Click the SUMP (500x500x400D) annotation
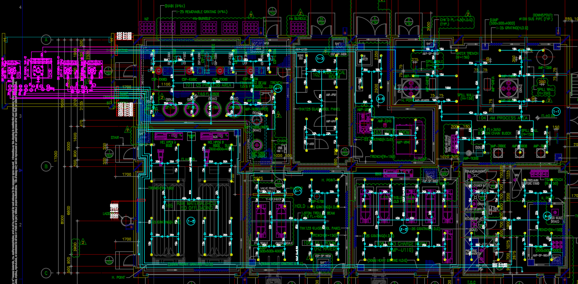Viewport: 578px width, 284px height. tap(502, 22)
